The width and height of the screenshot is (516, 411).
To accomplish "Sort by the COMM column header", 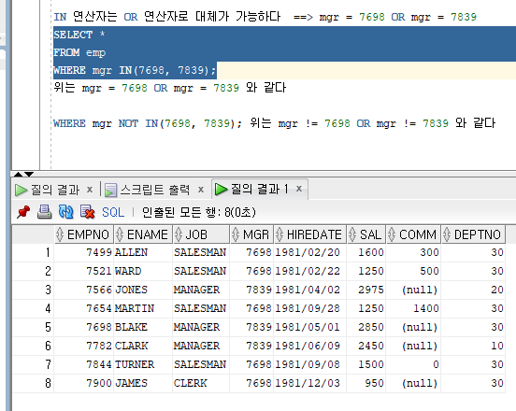I will click(x=413, y=234).
